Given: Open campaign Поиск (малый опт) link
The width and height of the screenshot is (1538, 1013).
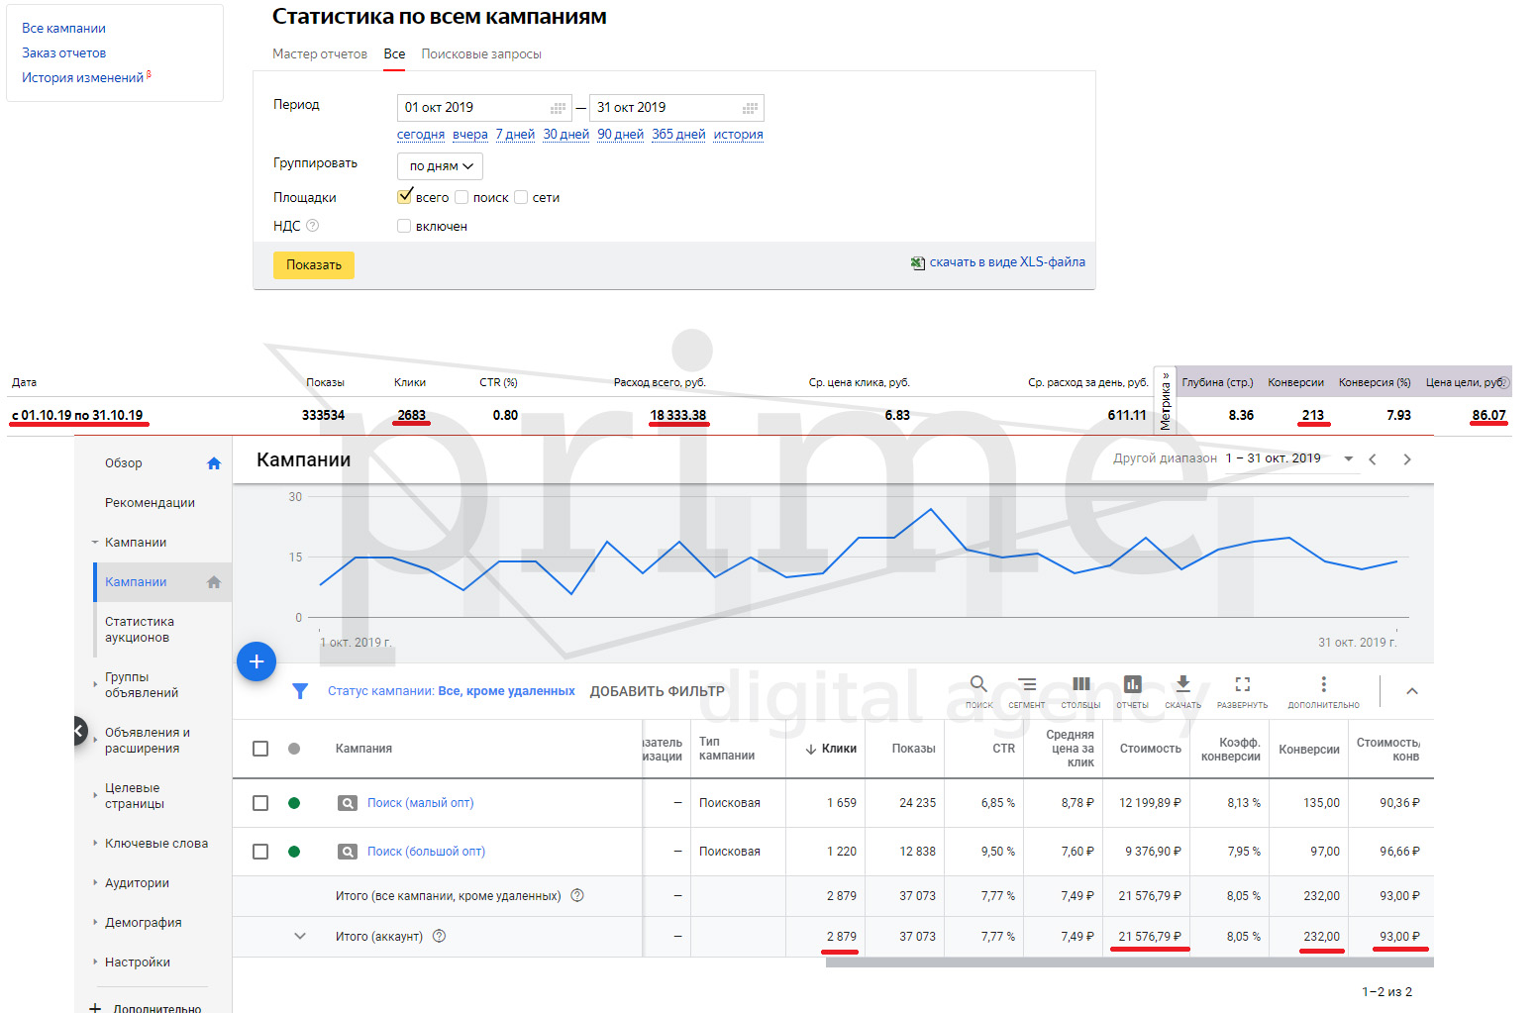Looking at the screenshot, I should pos(420,803).
